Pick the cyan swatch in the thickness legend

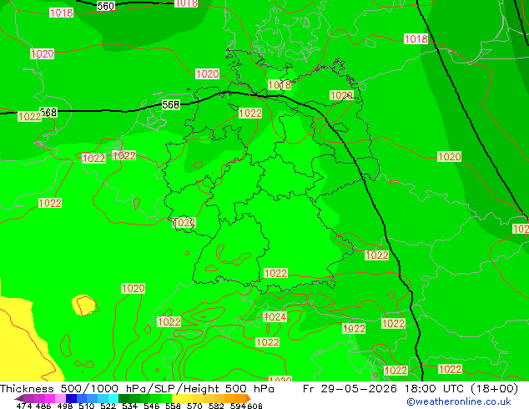[x=113, y=398]
